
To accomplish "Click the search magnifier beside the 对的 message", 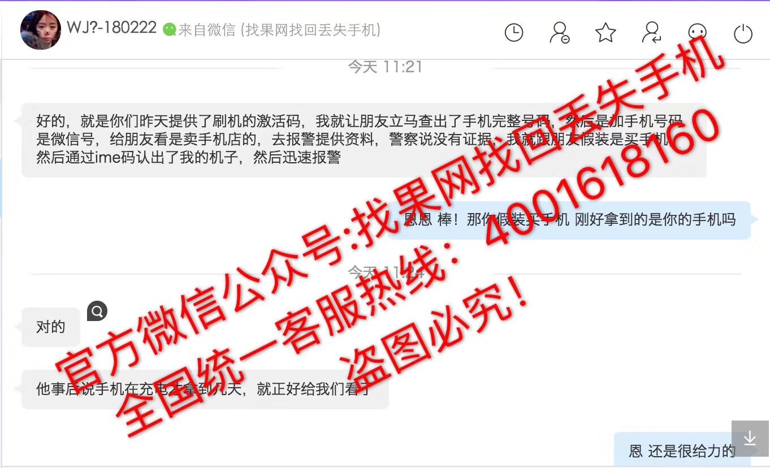I will pos(97,311).
